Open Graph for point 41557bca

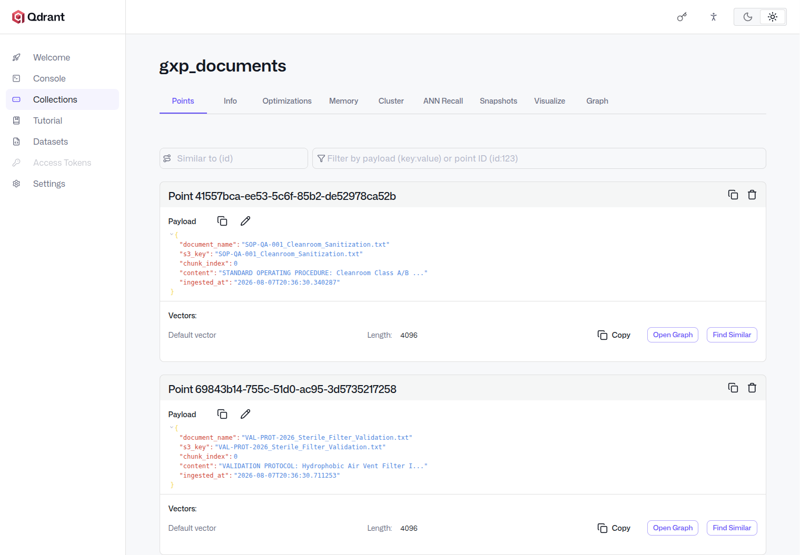673,335
